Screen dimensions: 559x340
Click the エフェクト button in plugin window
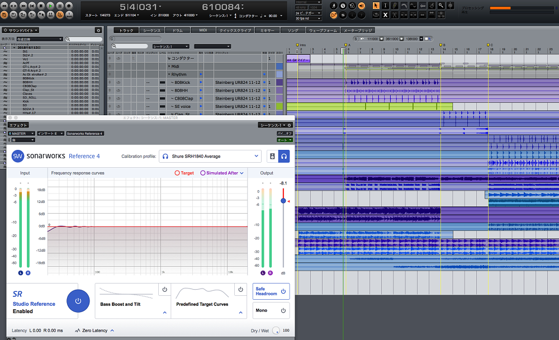18,125
